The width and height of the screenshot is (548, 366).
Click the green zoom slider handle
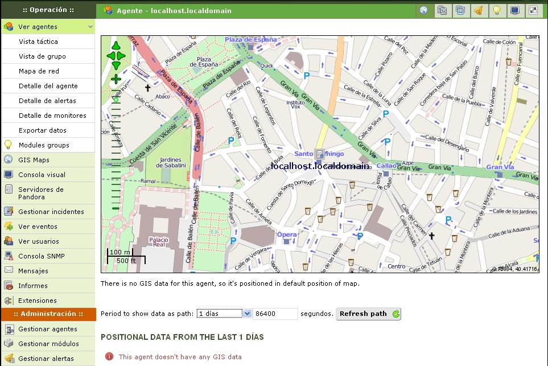pos(116,100)
